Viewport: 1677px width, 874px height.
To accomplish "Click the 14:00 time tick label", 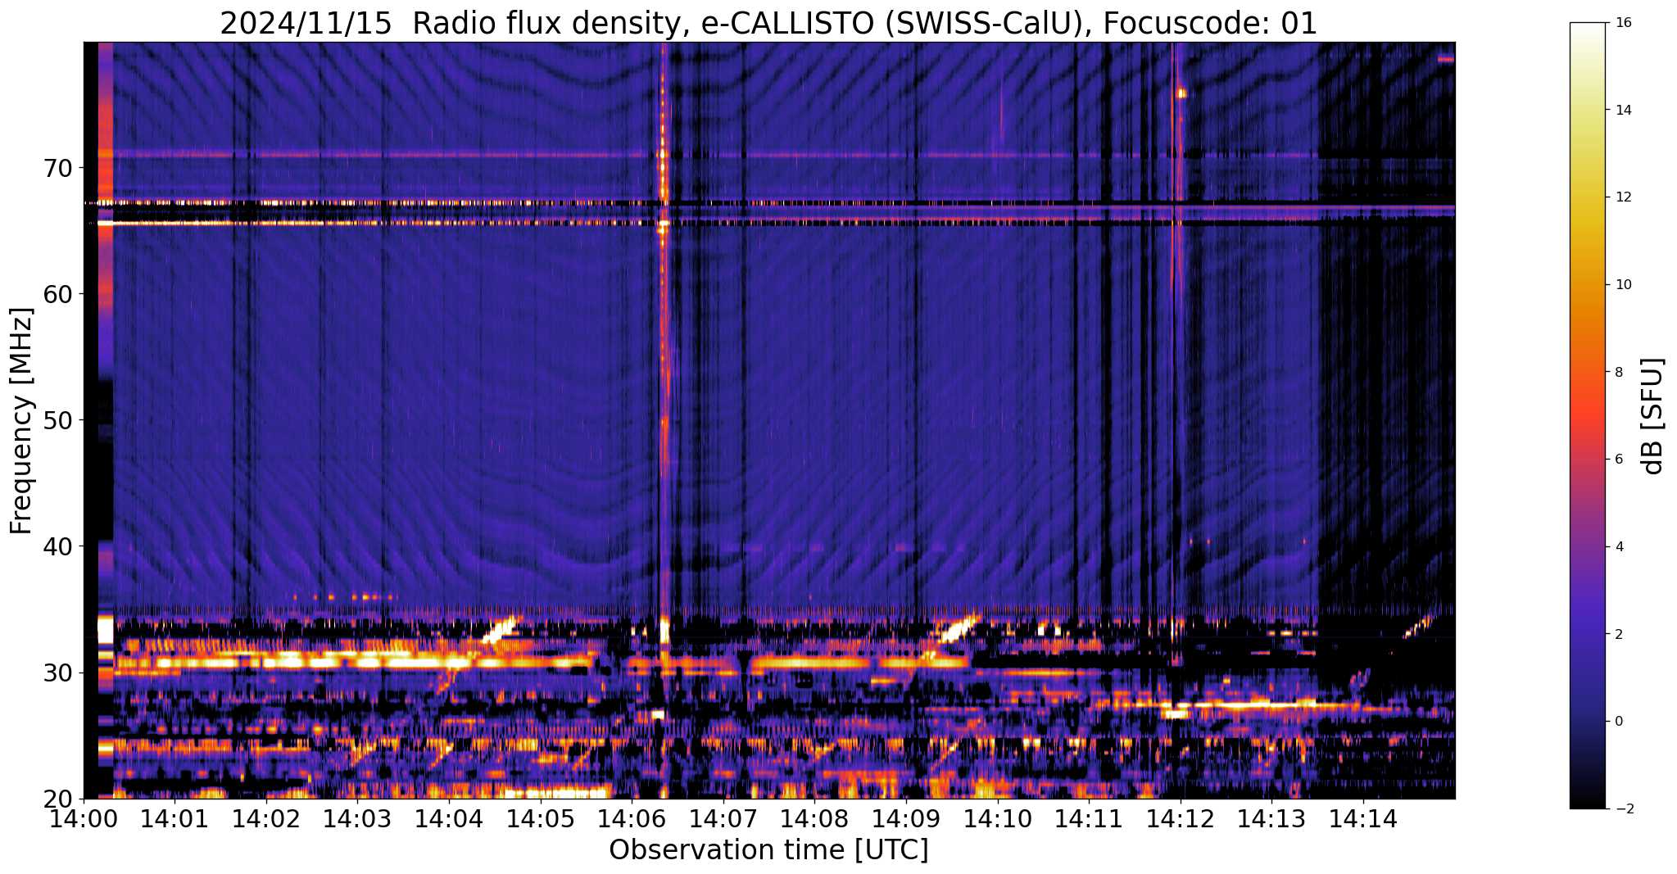I will [x=84, y=818].
